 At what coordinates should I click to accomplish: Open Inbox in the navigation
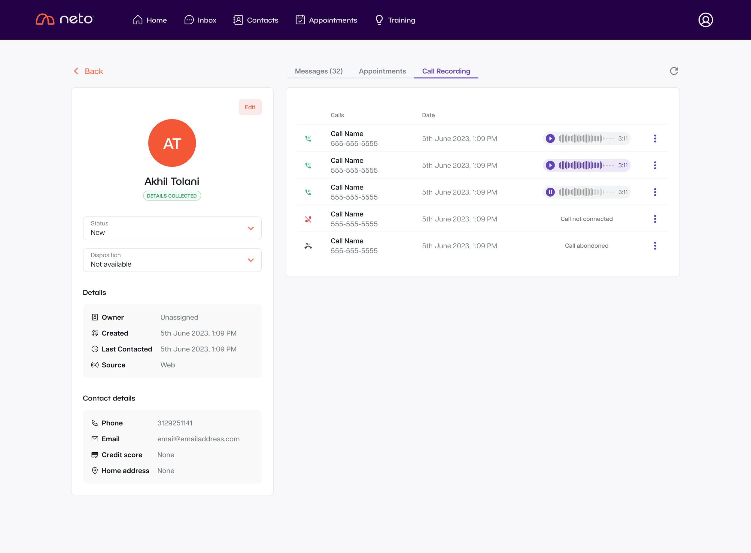coord(200,20)
